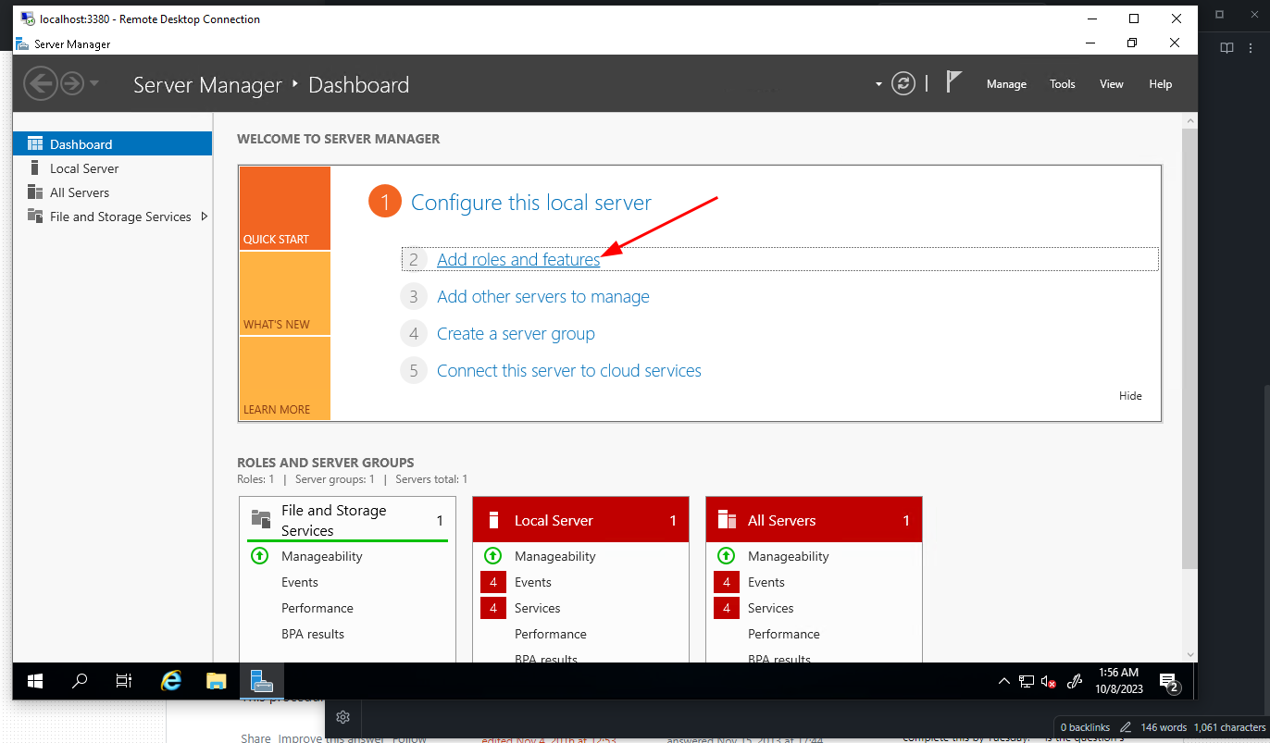
Task: Open the Manage menu
Action: tap(1006, 84)
